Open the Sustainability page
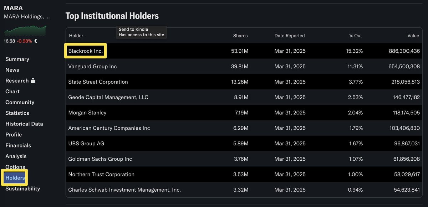Screen dimensions: 428x207 (x=22, y=188)
